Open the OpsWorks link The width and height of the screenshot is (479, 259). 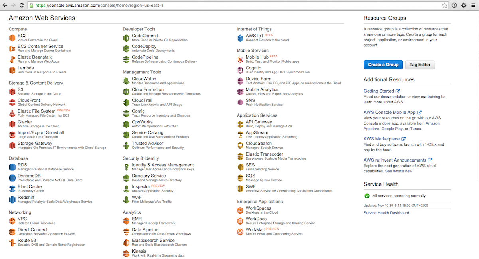pos(142,122)
